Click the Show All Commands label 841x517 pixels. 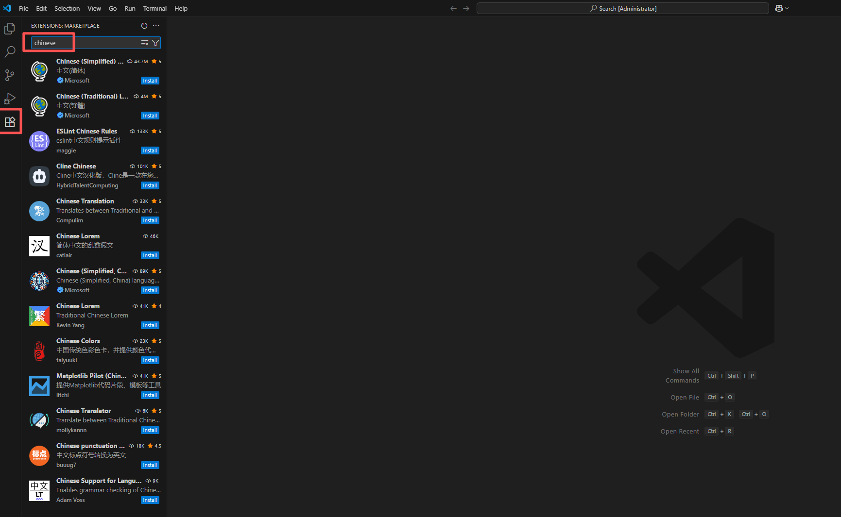pyautogui.click(x=683, y=376)
